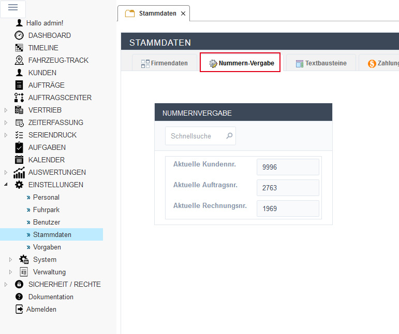
Task: Click the Kalender icon in sidebar
Action: tap(19, 160)
